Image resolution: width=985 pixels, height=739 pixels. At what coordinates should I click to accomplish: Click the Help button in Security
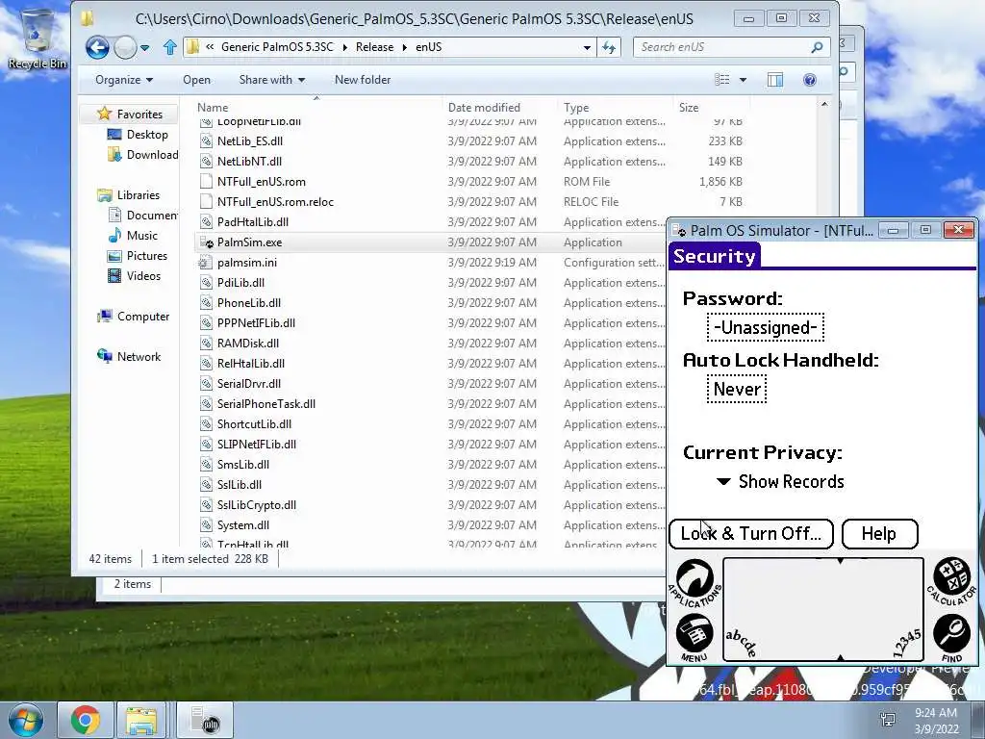click(879, 533)
